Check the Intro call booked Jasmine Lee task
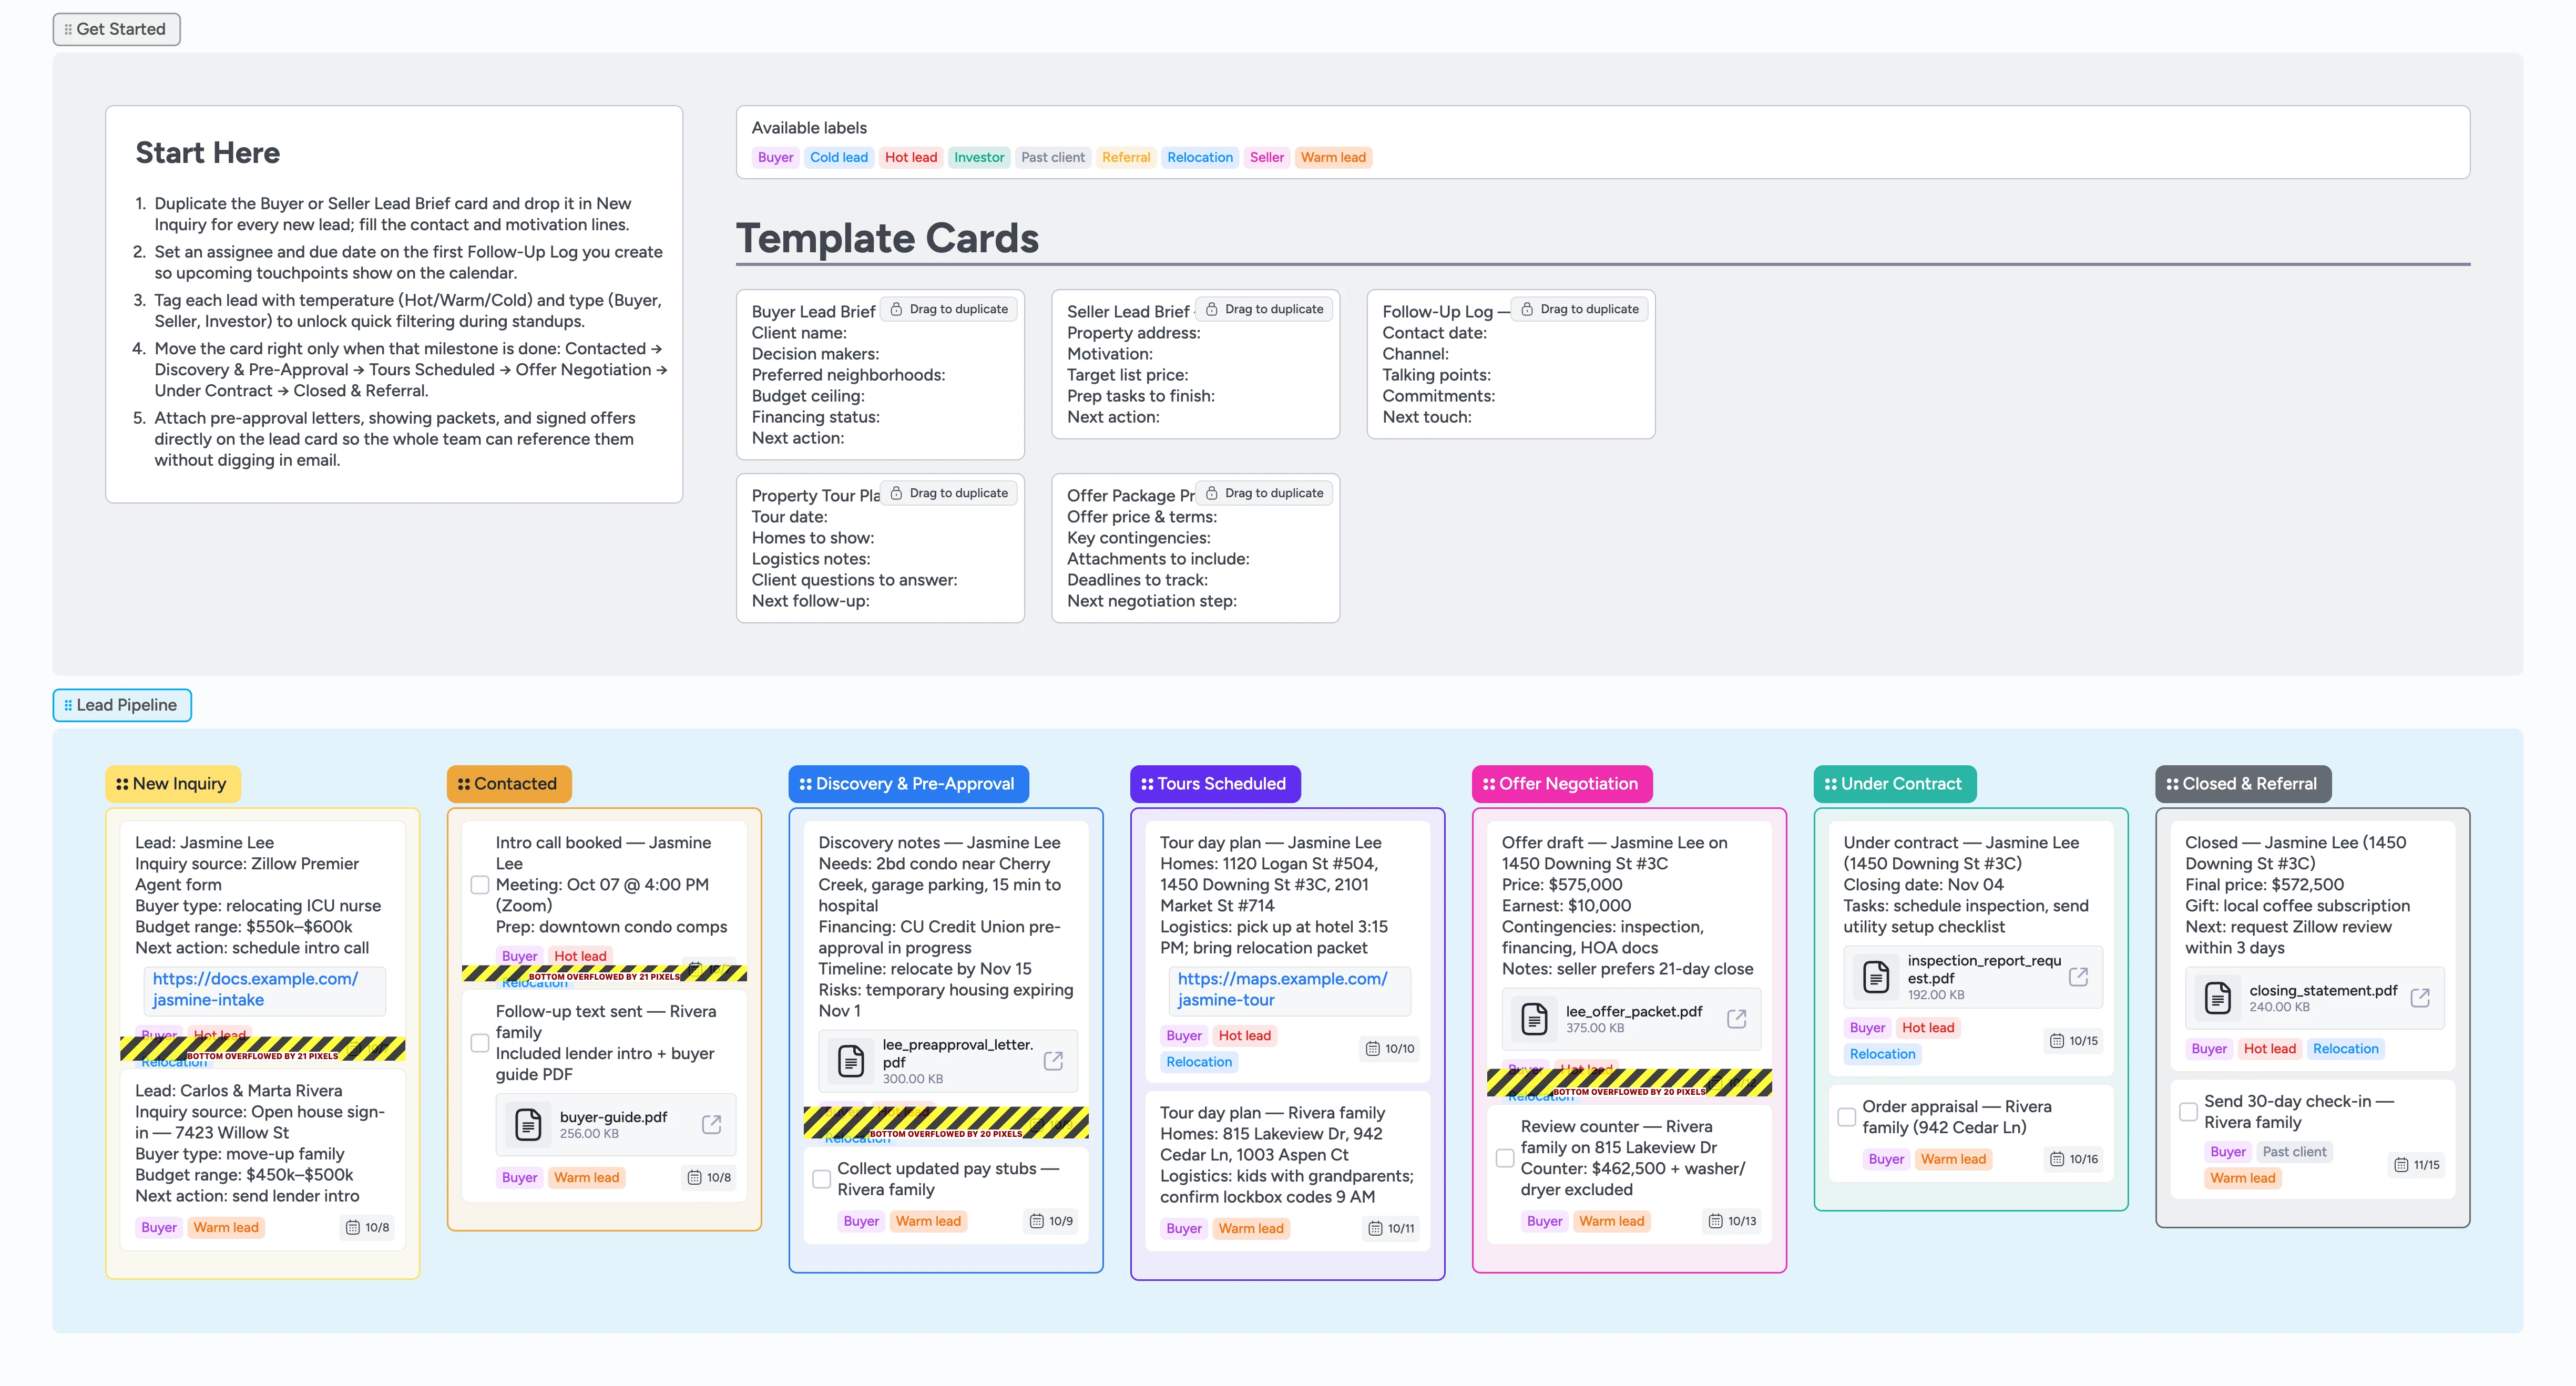 click(480, 884)
